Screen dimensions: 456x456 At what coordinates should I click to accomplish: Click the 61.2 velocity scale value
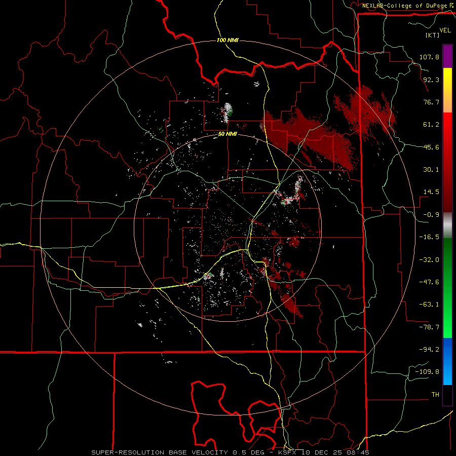(431, 125)
